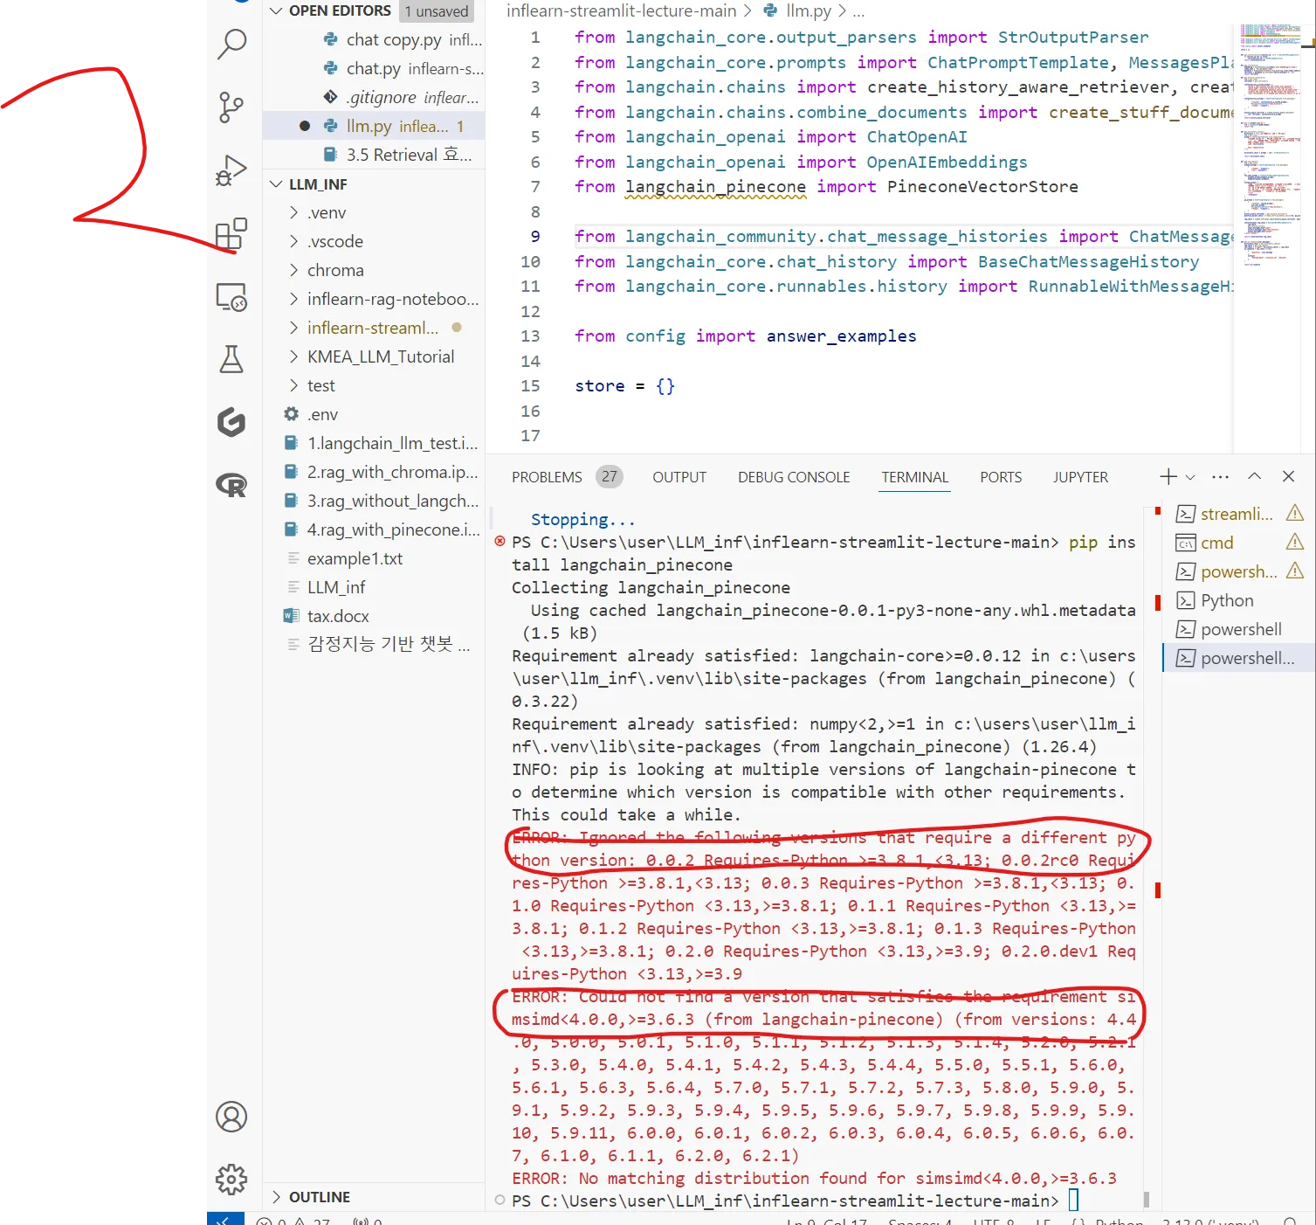Open the Accounts menu
1316x1225 pixels.
tap(231, 1117)
